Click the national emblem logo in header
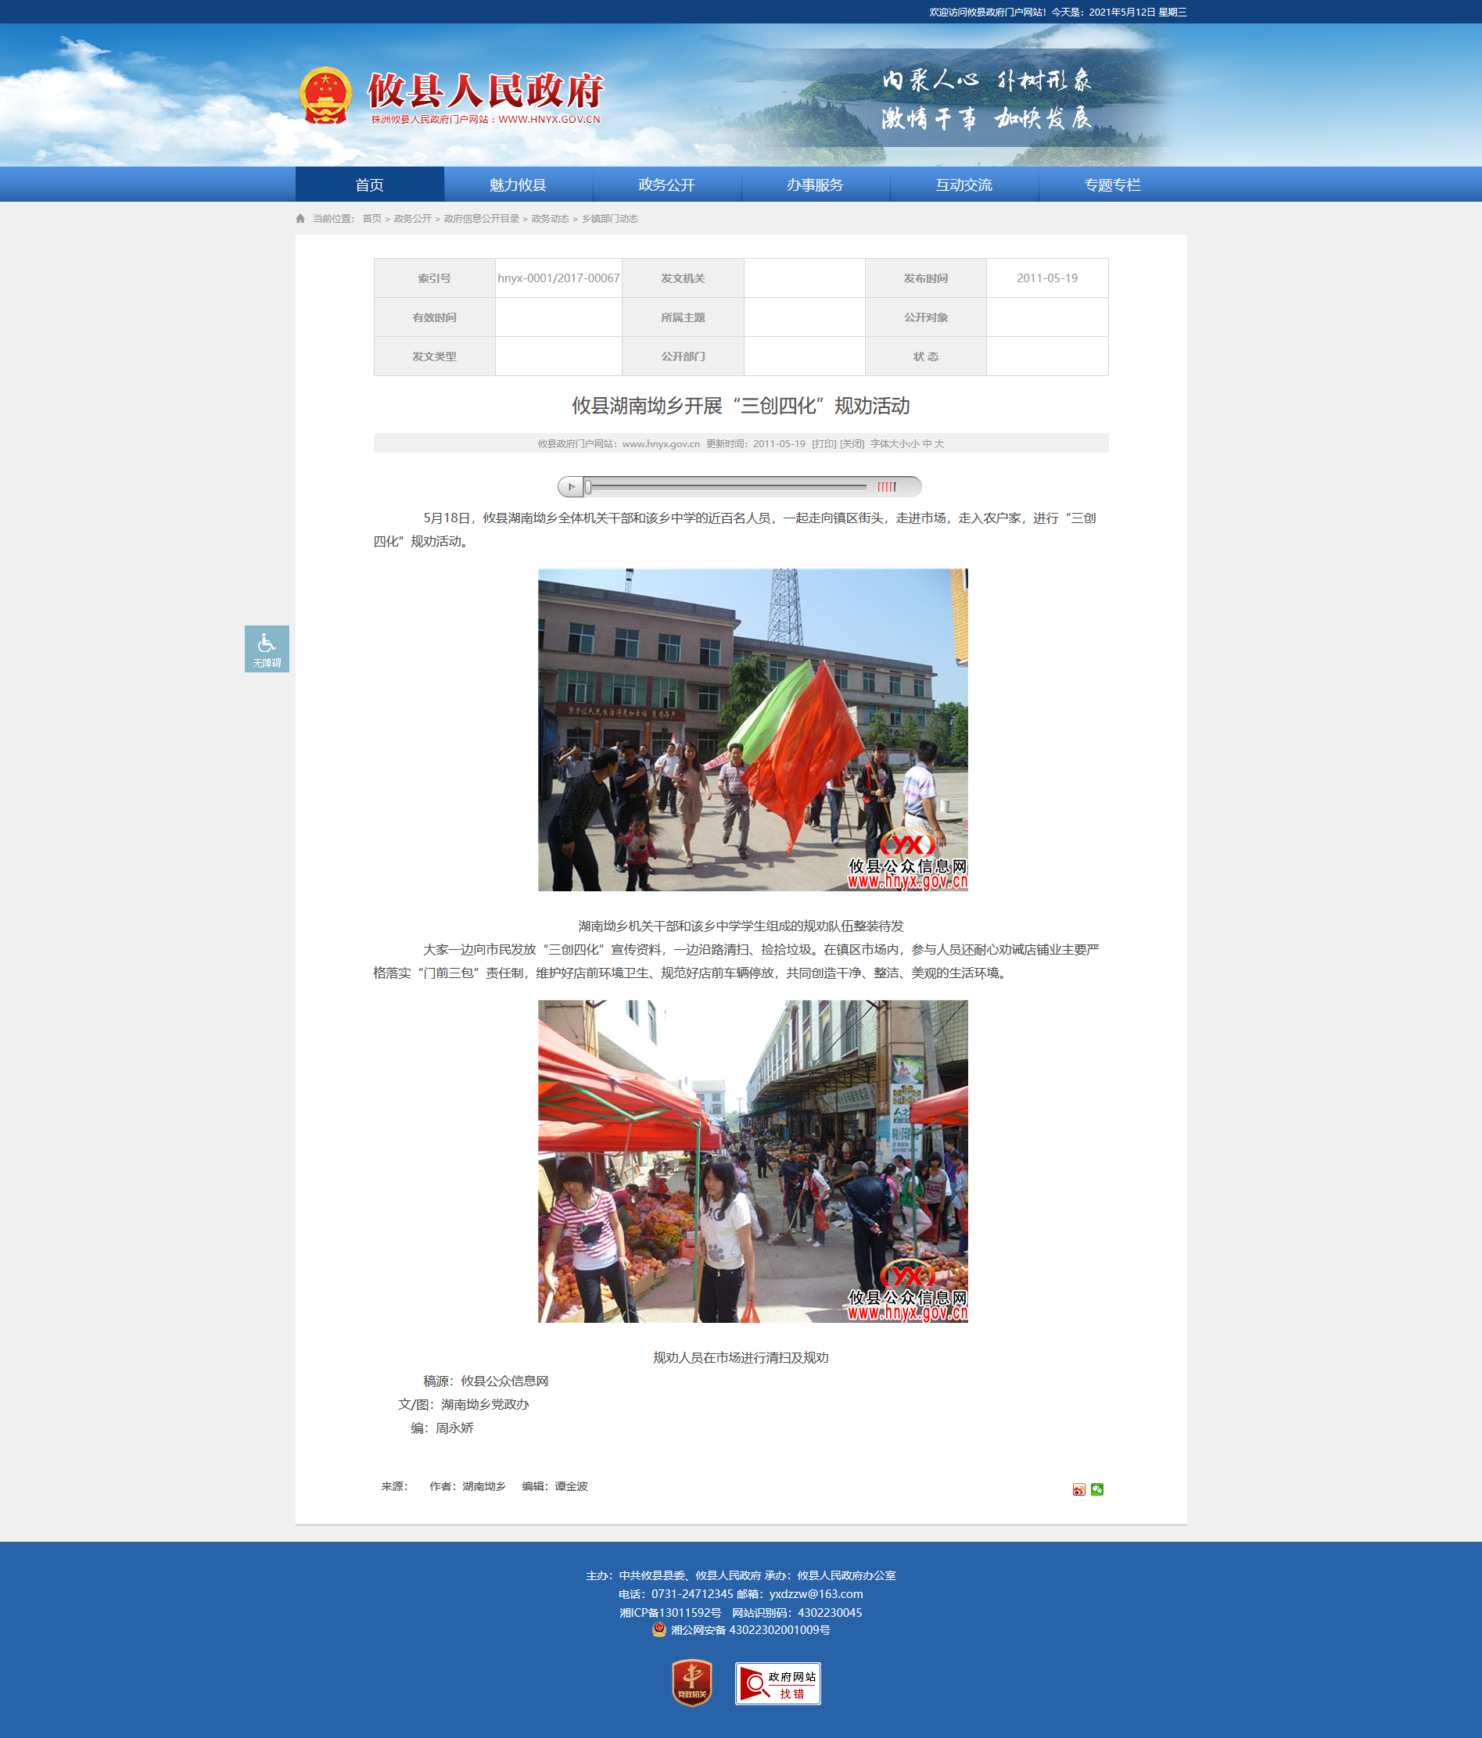This screenshot has height=1738, width=1482. [325, 95]
